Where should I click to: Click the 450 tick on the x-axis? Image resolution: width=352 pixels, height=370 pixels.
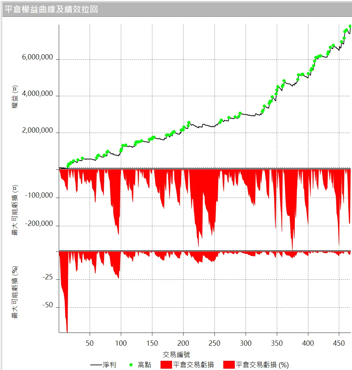(x=339, y=343)
